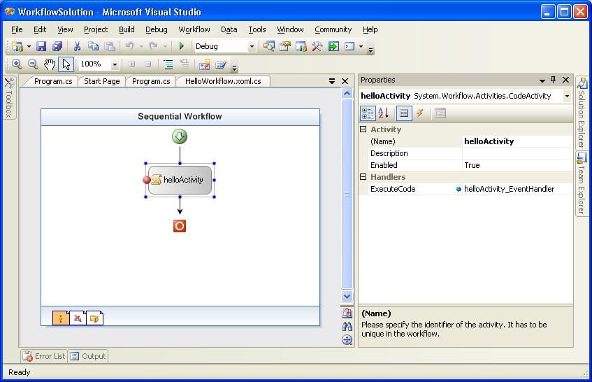
Task: Open the File menu
Action: (17, 29)
